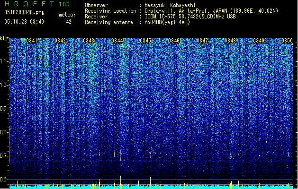Click the 1.1 frequency axis label
Screen dimensions: 298x189
point(4,61)
